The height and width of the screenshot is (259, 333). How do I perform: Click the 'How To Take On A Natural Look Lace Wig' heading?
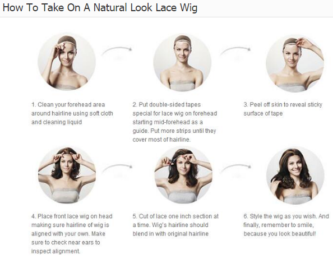click(100, 8)
